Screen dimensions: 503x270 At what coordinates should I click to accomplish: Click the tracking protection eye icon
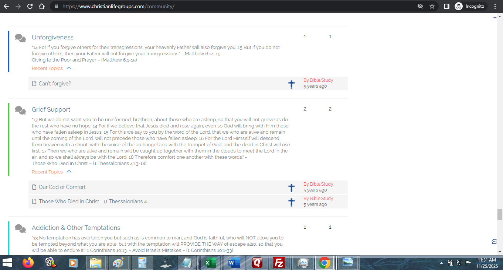pyautogui.click(x=420, y=6)
